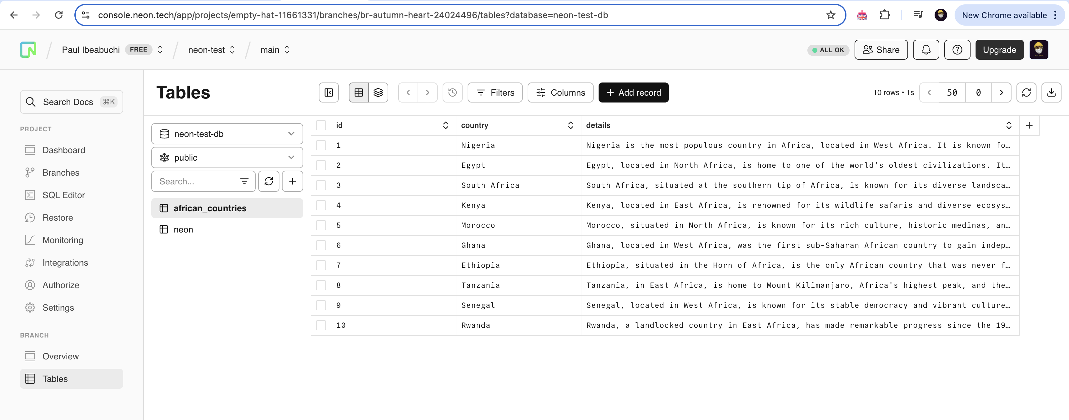
Task: Open the Columns button
Action: (x=560, y=92)
